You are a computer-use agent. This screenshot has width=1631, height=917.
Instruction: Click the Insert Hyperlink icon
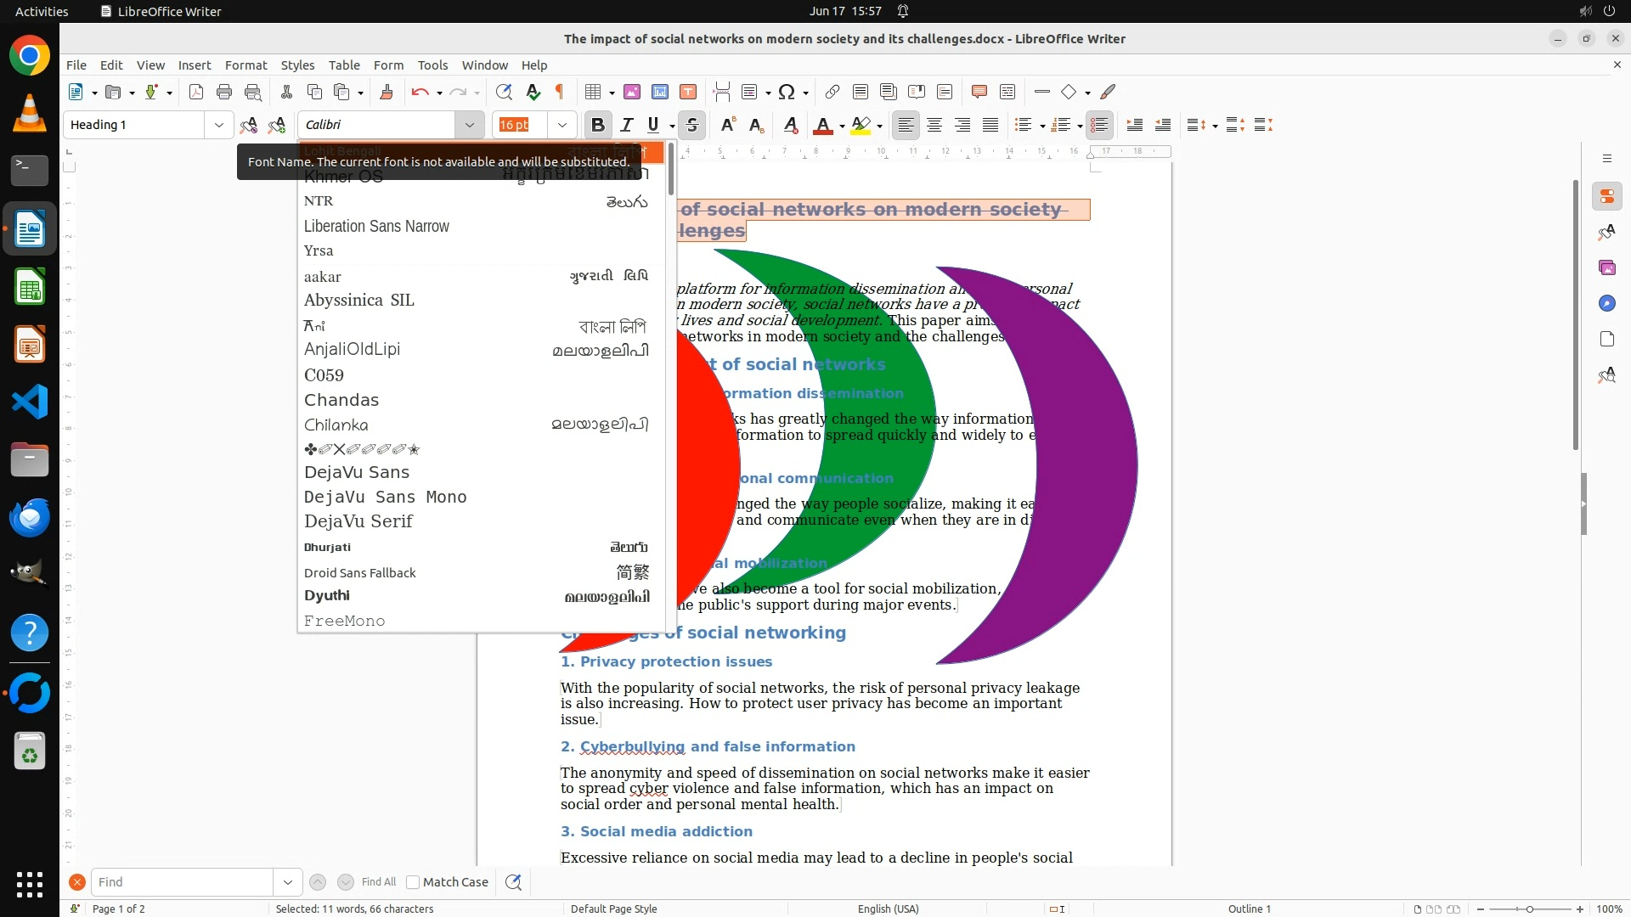(832, 92)
